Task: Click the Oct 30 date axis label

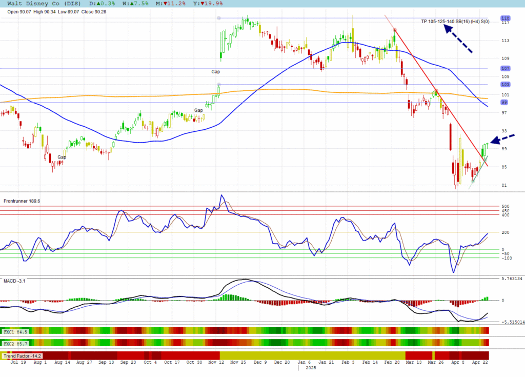Action: (x=194, y=362)
